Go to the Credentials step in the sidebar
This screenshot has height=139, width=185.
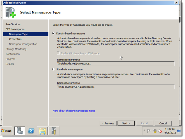[15, 39]
